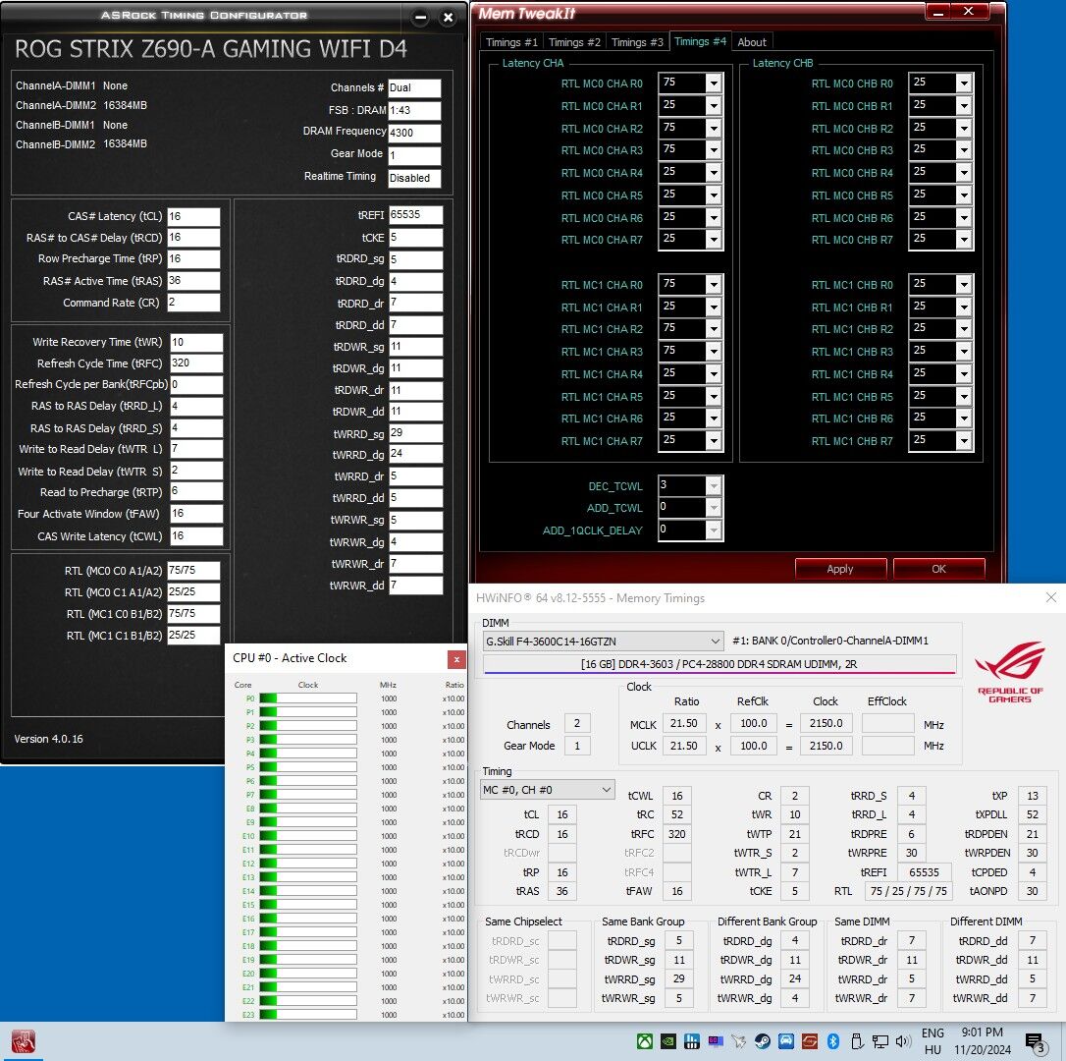Screen dimensions: 1066x1061
Task: Click the red app icon on the taskbar
Action: click(24, 1041)
